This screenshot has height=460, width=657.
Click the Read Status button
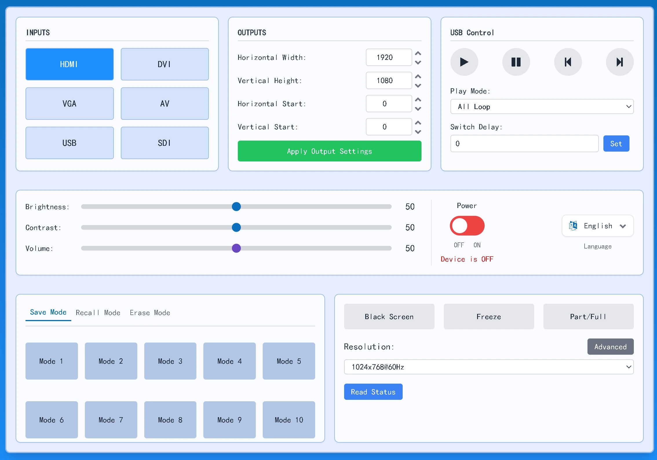373,392
